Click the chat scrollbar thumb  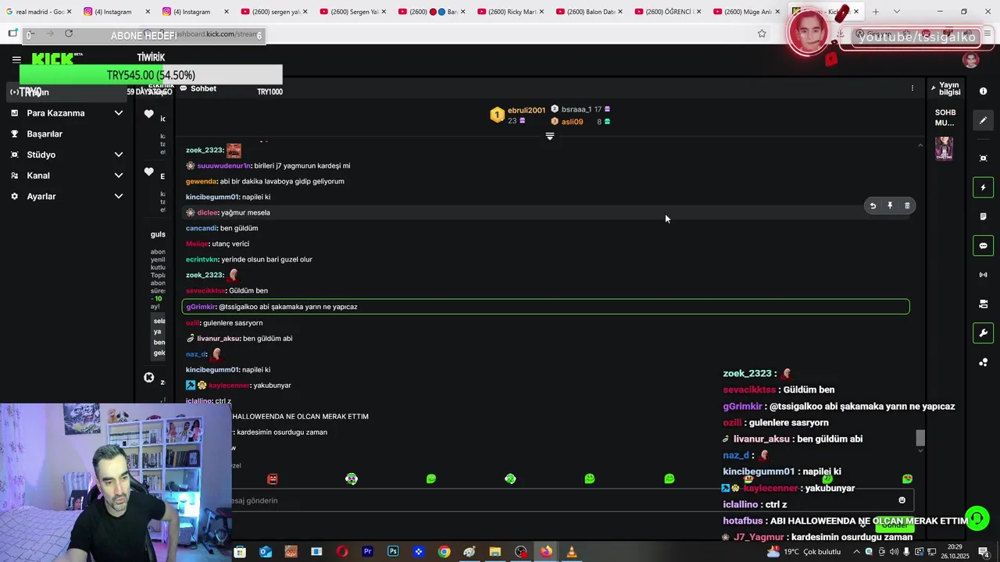920,438
